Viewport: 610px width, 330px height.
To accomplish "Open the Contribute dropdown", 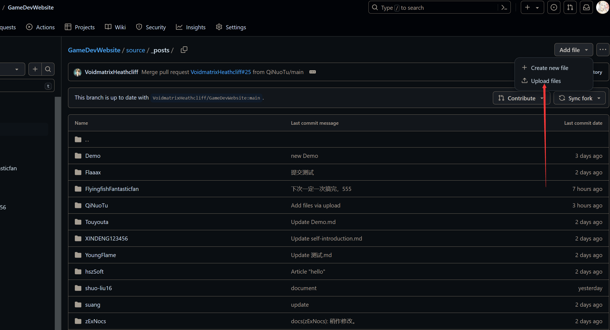I will point(521,98).
